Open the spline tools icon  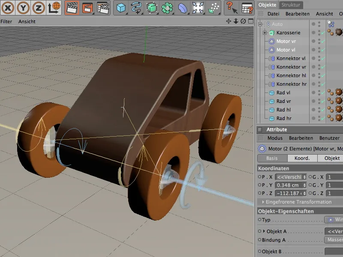137,8
